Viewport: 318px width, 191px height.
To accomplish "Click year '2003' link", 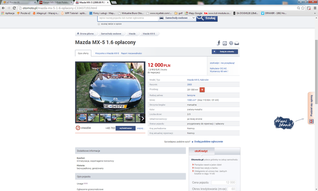I will pos(190,84).
